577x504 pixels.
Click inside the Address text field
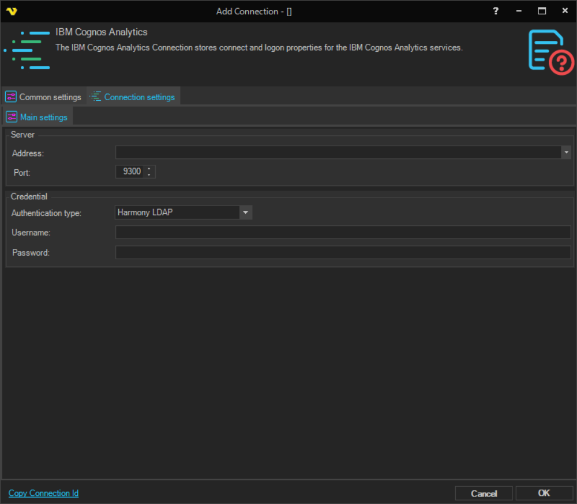click(x=338, y=152)
